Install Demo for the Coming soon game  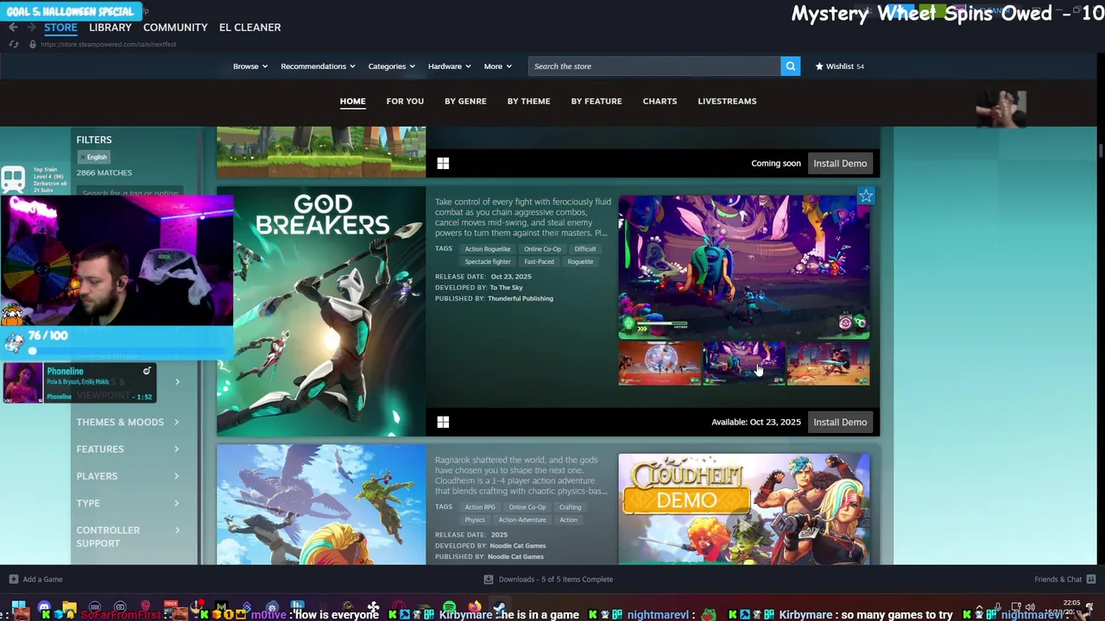click(840, 163)
